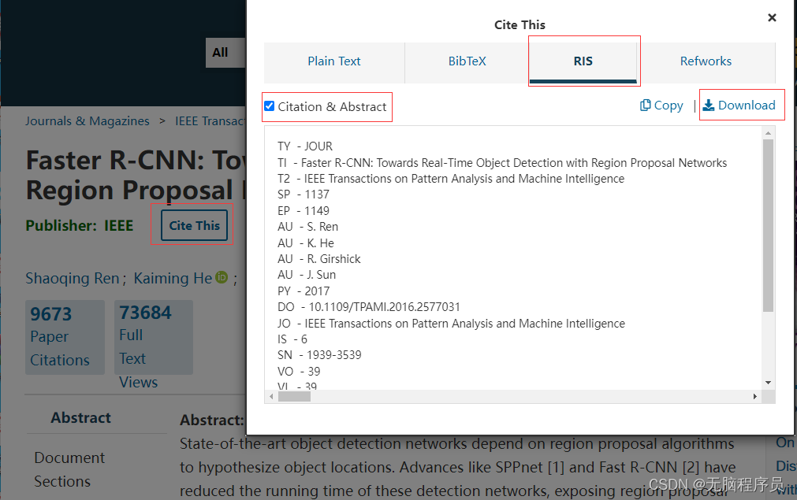Close the Cite This dialog
Viewport: 797px width, 500px height.
[x=772, y=18]
